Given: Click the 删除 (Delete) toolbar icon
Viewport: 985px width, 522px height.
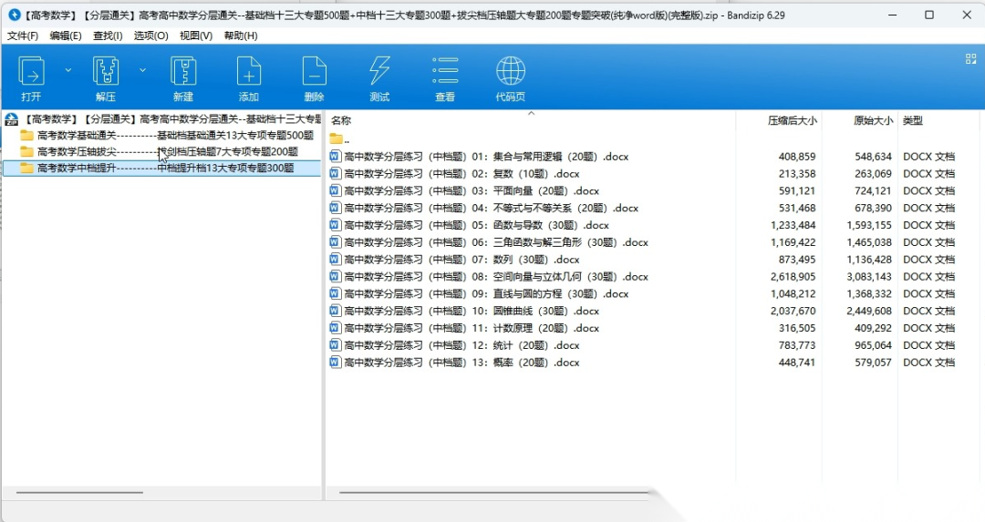Looking at the screenshot, I should [314, 72].
